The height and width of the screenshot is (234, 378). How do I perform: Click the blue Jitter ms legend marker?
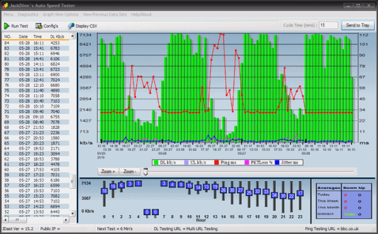tap(277, 162)
